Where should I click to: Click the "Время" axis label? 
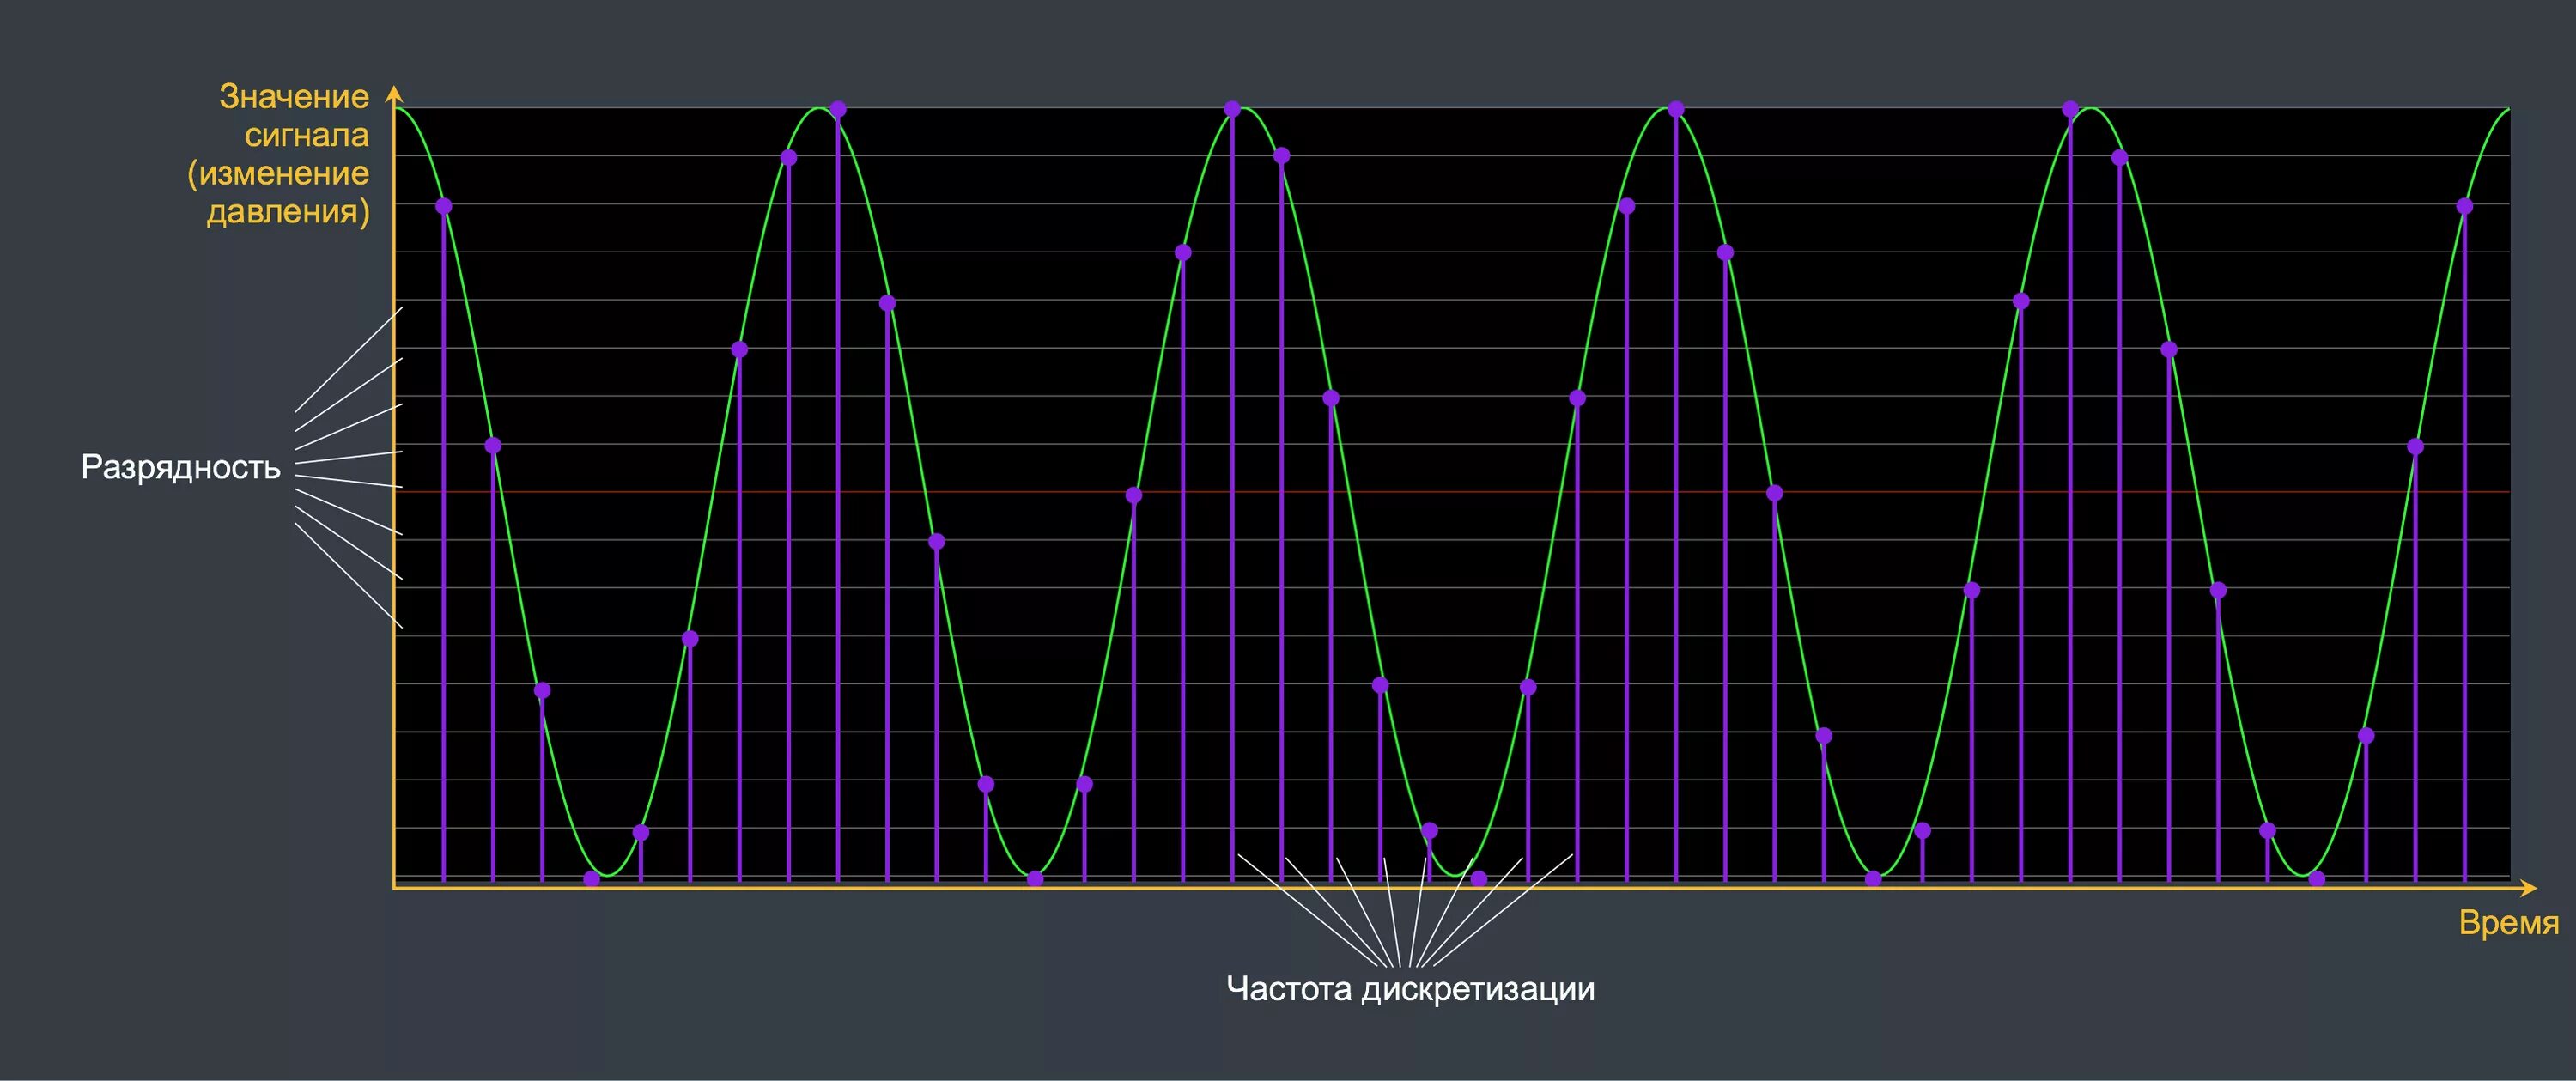coord(2508,922)
